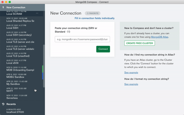Click 'New to Compass and don't have a cluster?' heading
This screenshot has width=184, height=115.
click(149, 28)
